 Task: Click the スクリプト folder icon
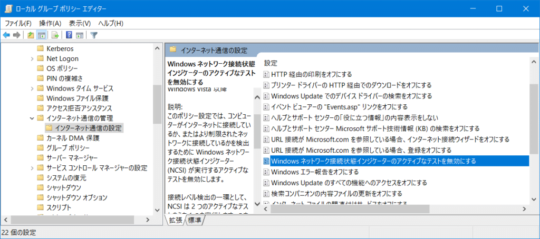click(40, 208)
